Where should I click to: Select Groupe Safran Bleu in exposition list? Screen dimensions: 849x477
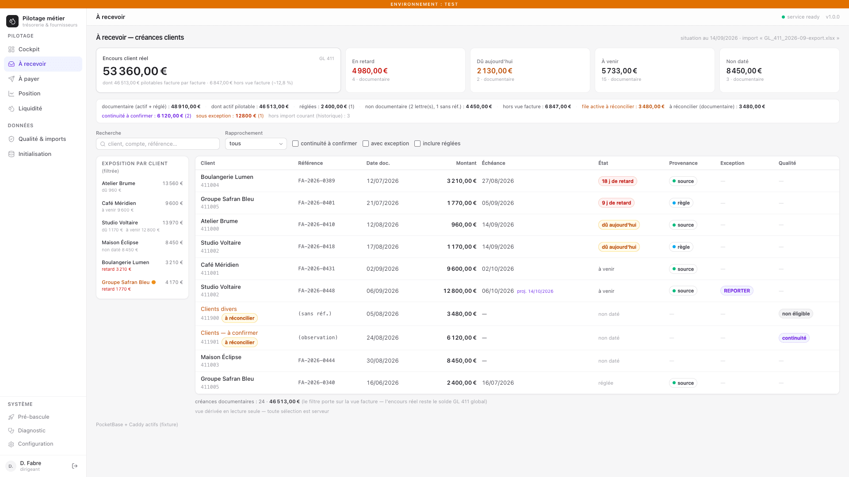[142, 285]
